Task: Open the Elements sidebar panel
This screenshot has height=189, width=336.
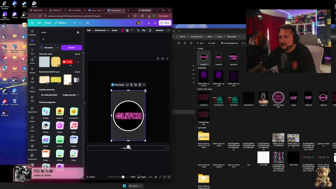Action: [x=32, y=42]
